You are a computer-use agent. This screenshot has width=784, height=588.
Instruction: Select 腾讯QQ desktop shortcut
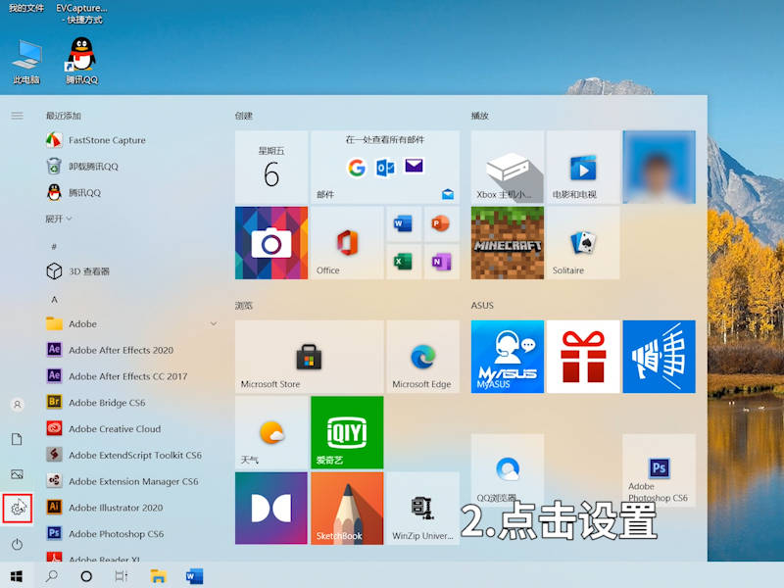point(81,61)
